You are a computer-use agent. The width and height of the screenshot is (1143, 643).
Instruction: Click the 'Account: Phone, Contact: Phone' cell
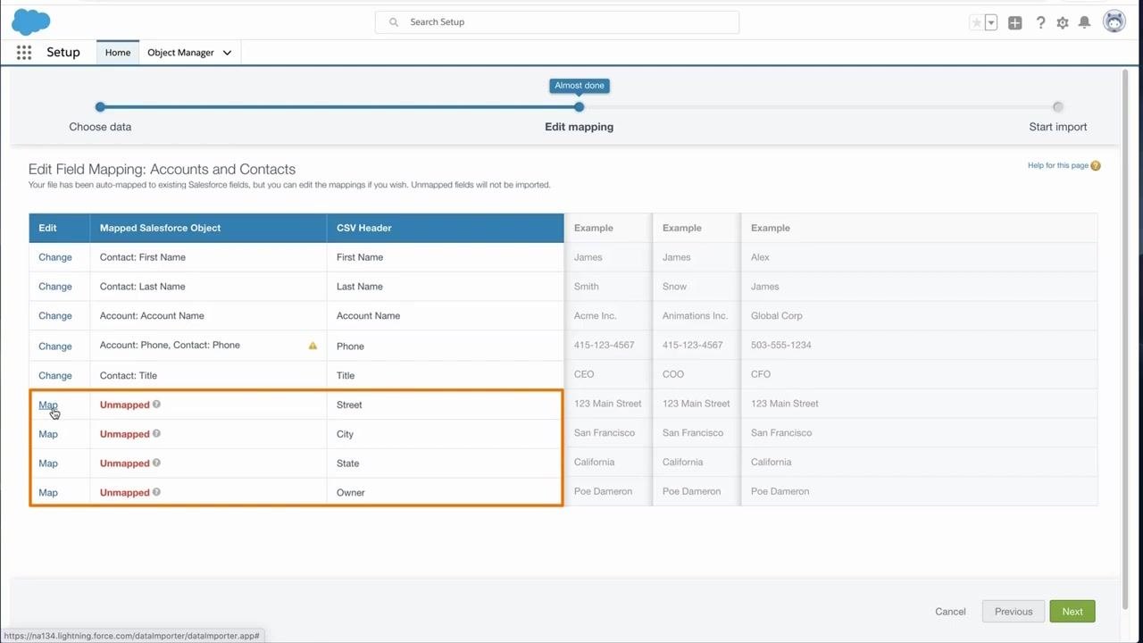tap(208, 346)
